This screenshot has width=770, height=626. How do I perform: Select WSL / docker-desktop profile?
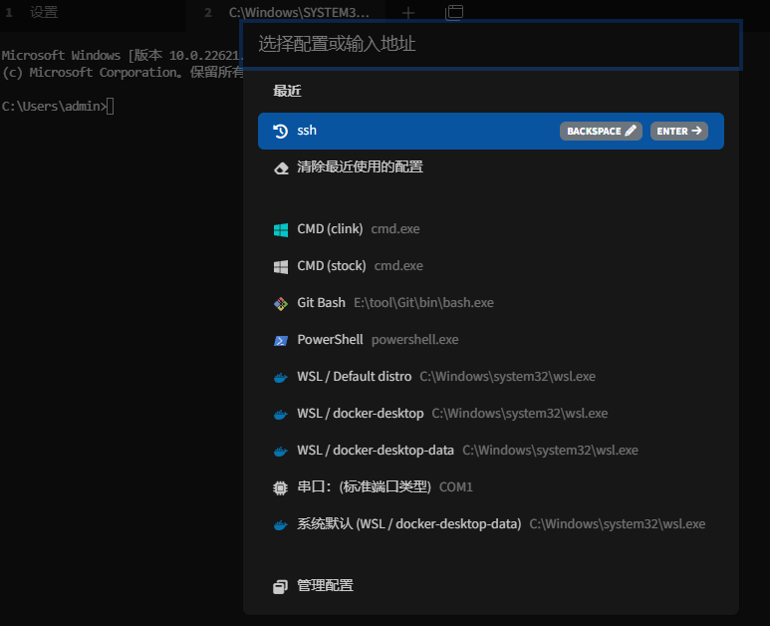(x=360, y=414)
